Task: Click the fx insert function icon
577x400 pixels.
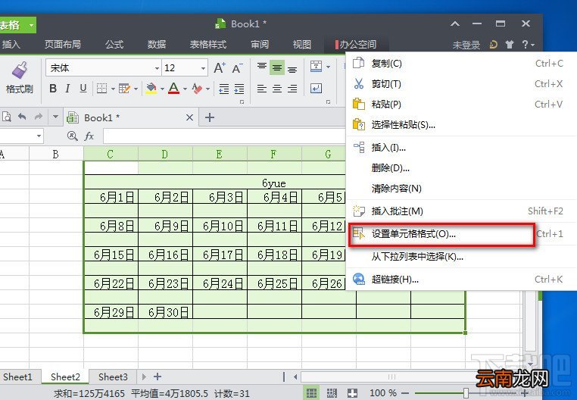Action: [89, 136]
